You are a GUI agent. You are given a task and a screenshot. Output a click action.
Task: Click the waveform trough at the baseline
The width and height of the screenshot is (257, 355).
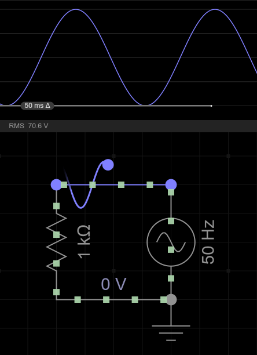tap(145, 105)
